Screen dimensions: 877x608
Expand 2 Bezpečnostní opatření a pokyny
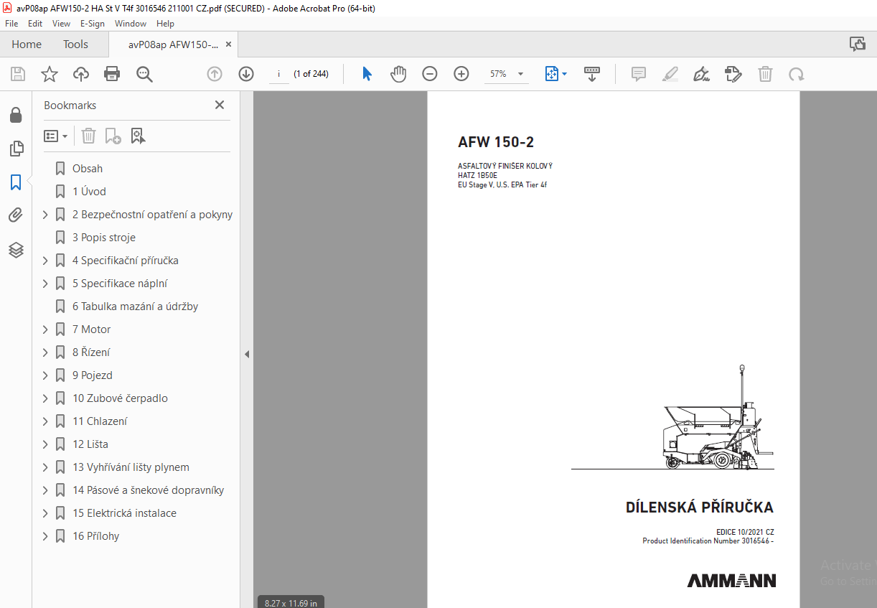click(45, 215)
